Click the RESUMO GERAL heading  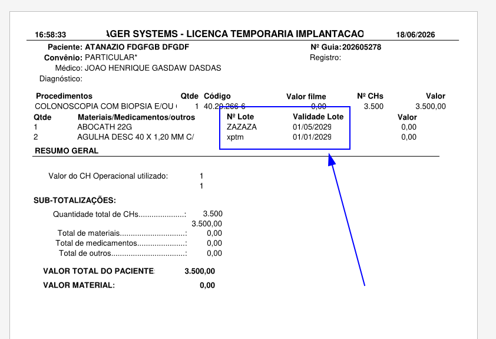pyautogui.click(x=67, y=151)
